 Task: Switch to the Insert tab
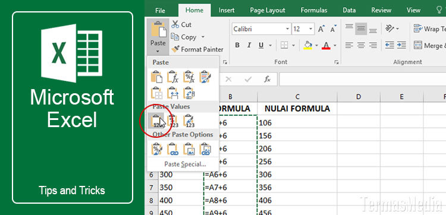[x=227, y=11]
